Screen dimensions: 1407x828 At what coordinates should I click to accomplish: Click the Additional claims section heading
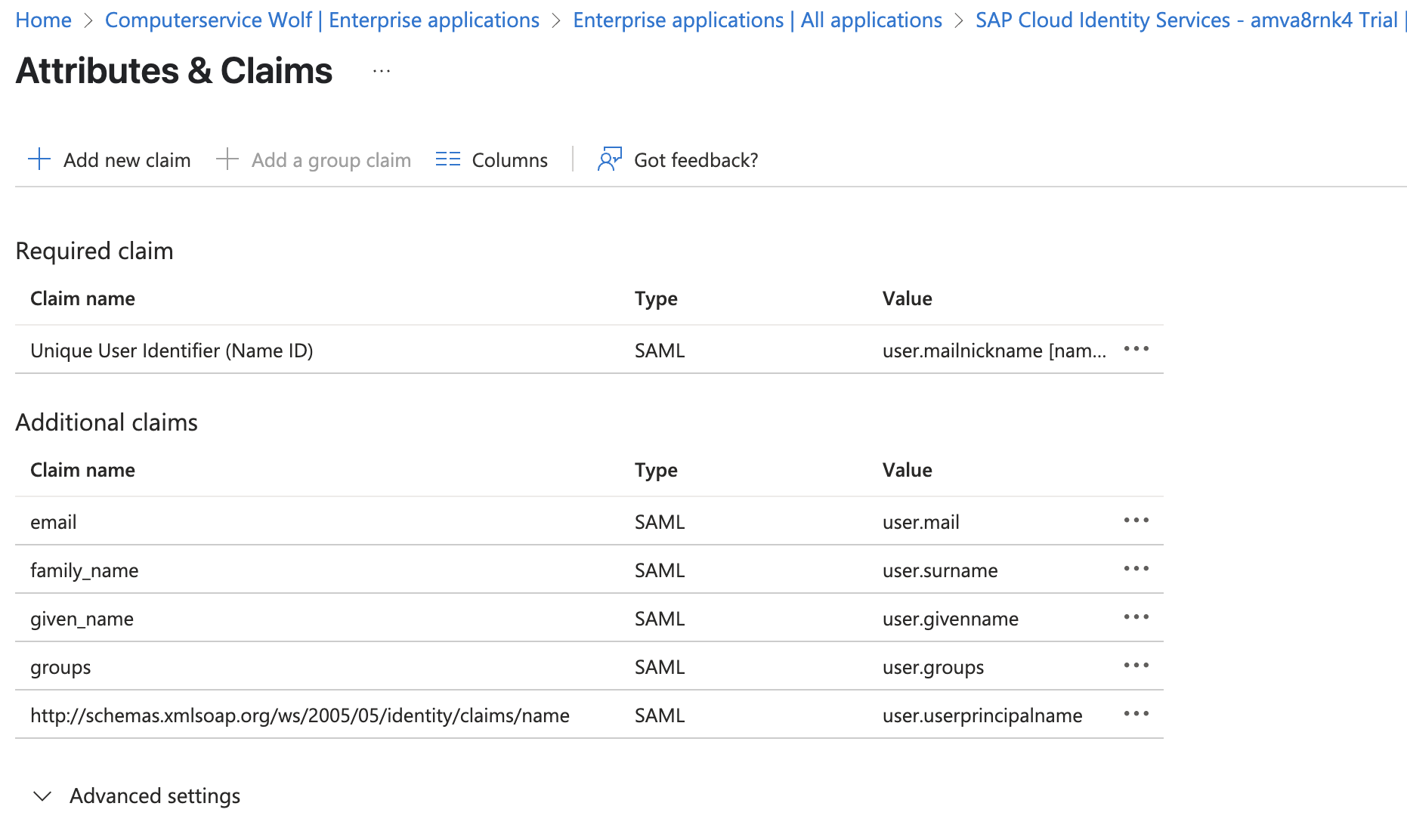click(107, 422)
